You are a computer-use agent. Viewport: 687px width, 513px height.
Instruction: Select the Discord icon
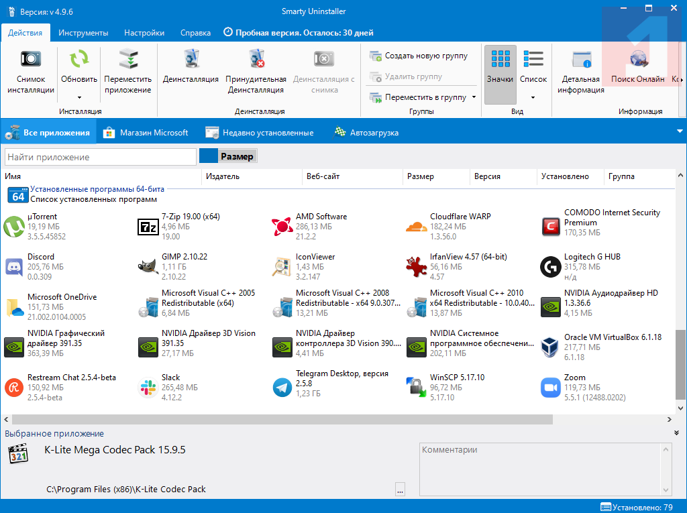[14, 267]
